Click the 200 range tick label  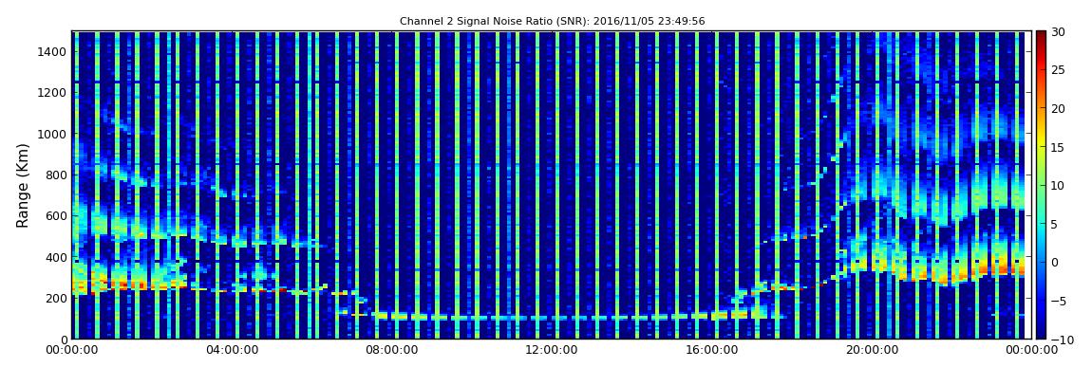click(56, 299)
